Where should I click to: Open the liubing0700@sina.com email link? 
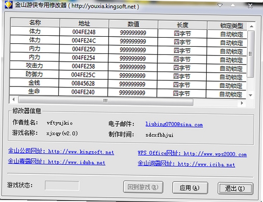click(x=174, y=124)
